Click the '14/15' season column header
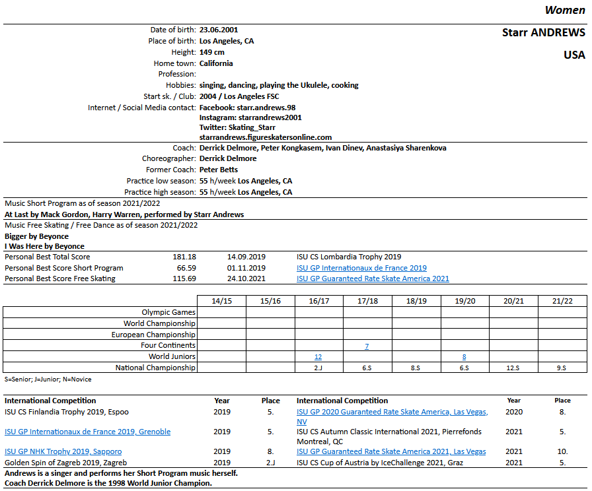The height and width of the screenshot is (491, 592). [x=221, y=301]
